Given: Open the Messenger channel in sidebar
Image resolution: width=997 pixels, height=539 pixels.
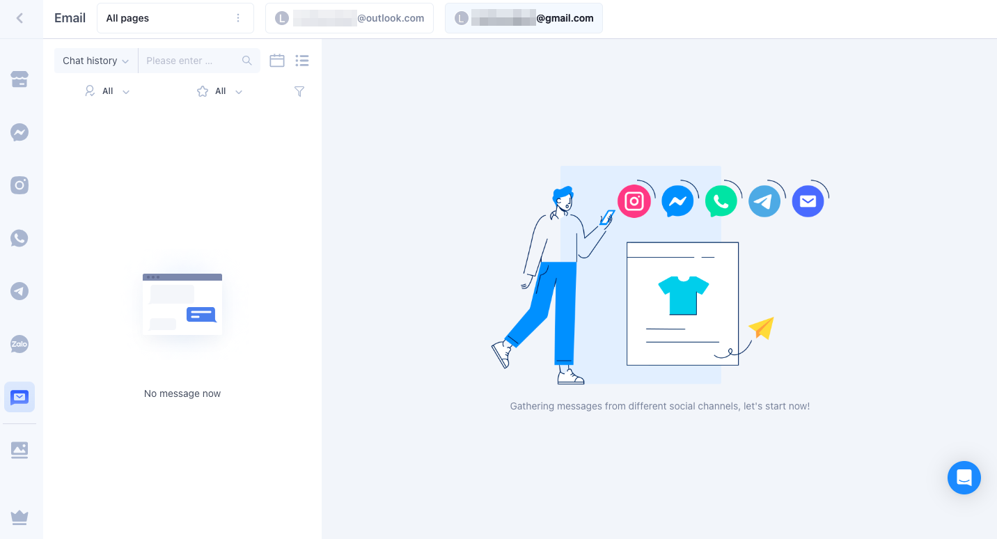Looking at the screenshot, I should (19, 132).
